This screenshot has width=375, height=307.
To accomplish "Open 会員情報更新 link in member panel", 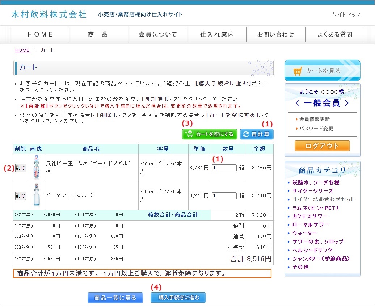I will [x=314, y=119].
